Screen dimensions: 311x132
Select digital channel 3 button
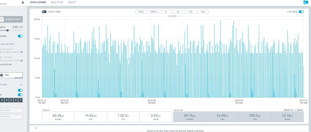click(2, 100)
